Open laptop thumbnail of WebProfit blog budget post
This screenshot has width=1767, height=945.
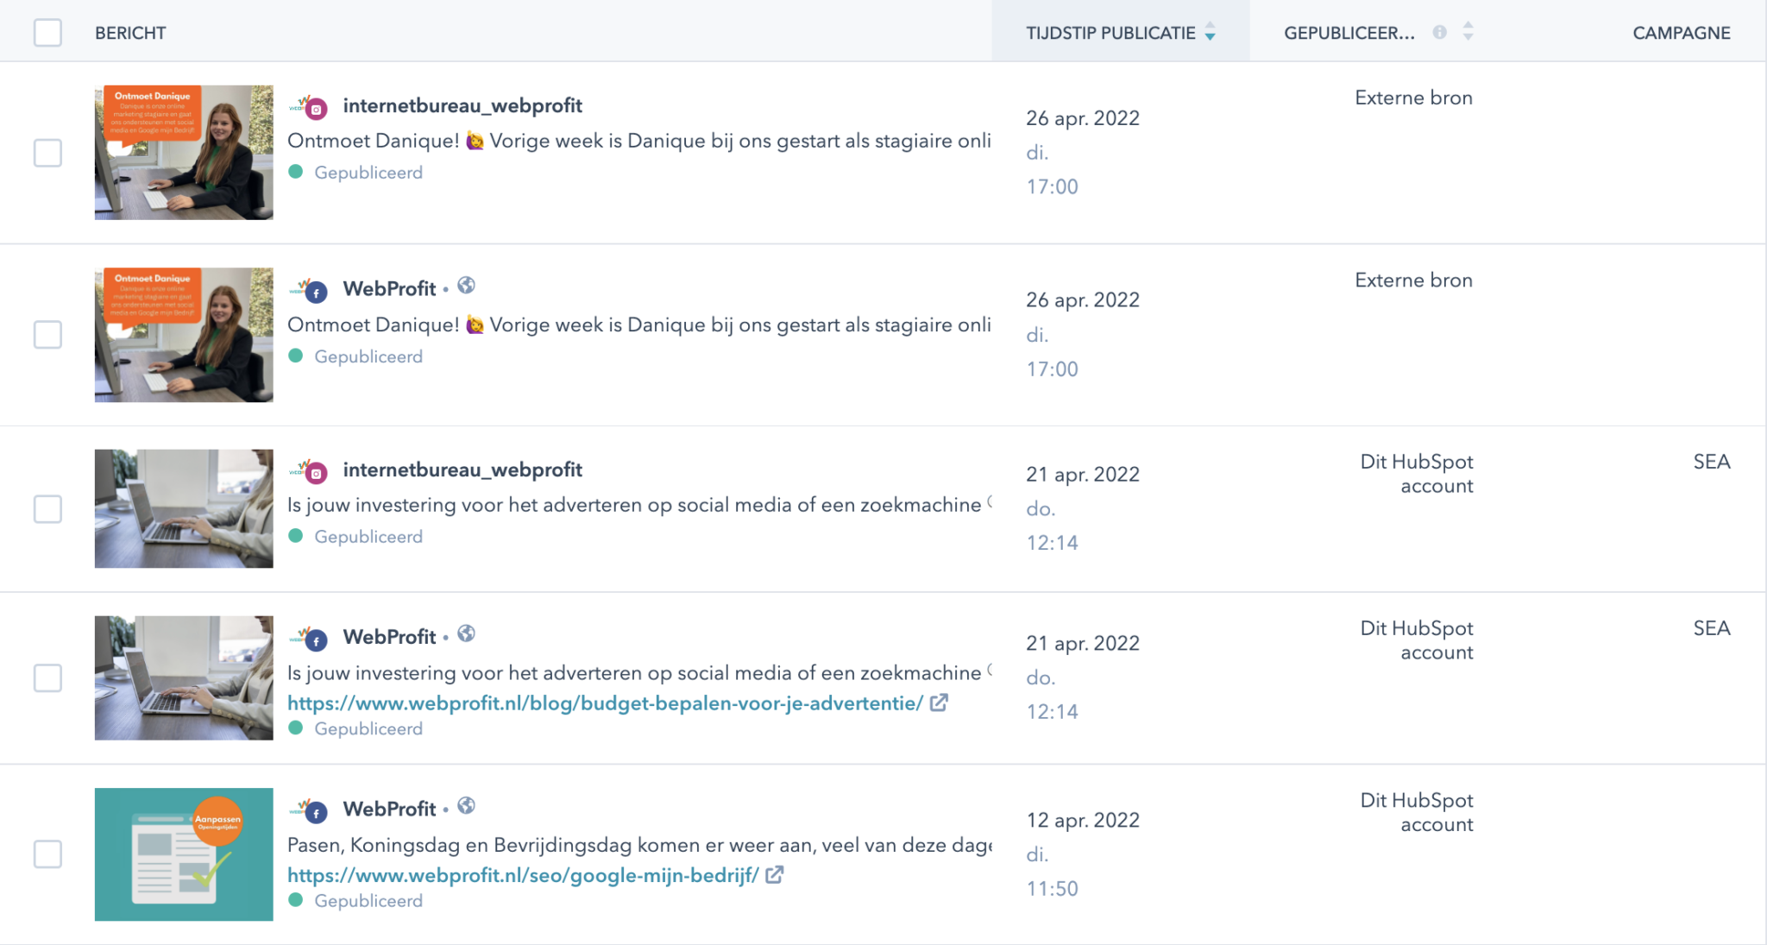click(184, 677)
